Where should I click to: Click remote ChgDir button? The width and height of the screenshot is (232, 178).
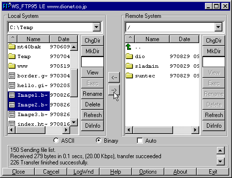pos(214,41)
